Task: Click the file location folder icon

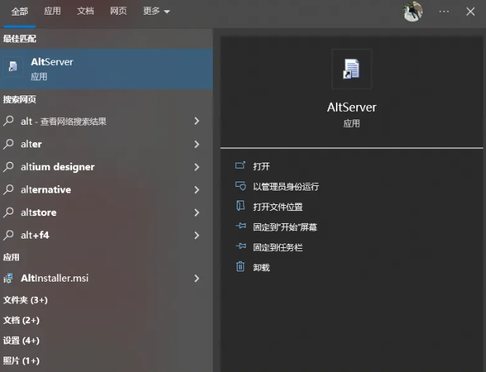Action: [240, 206]
